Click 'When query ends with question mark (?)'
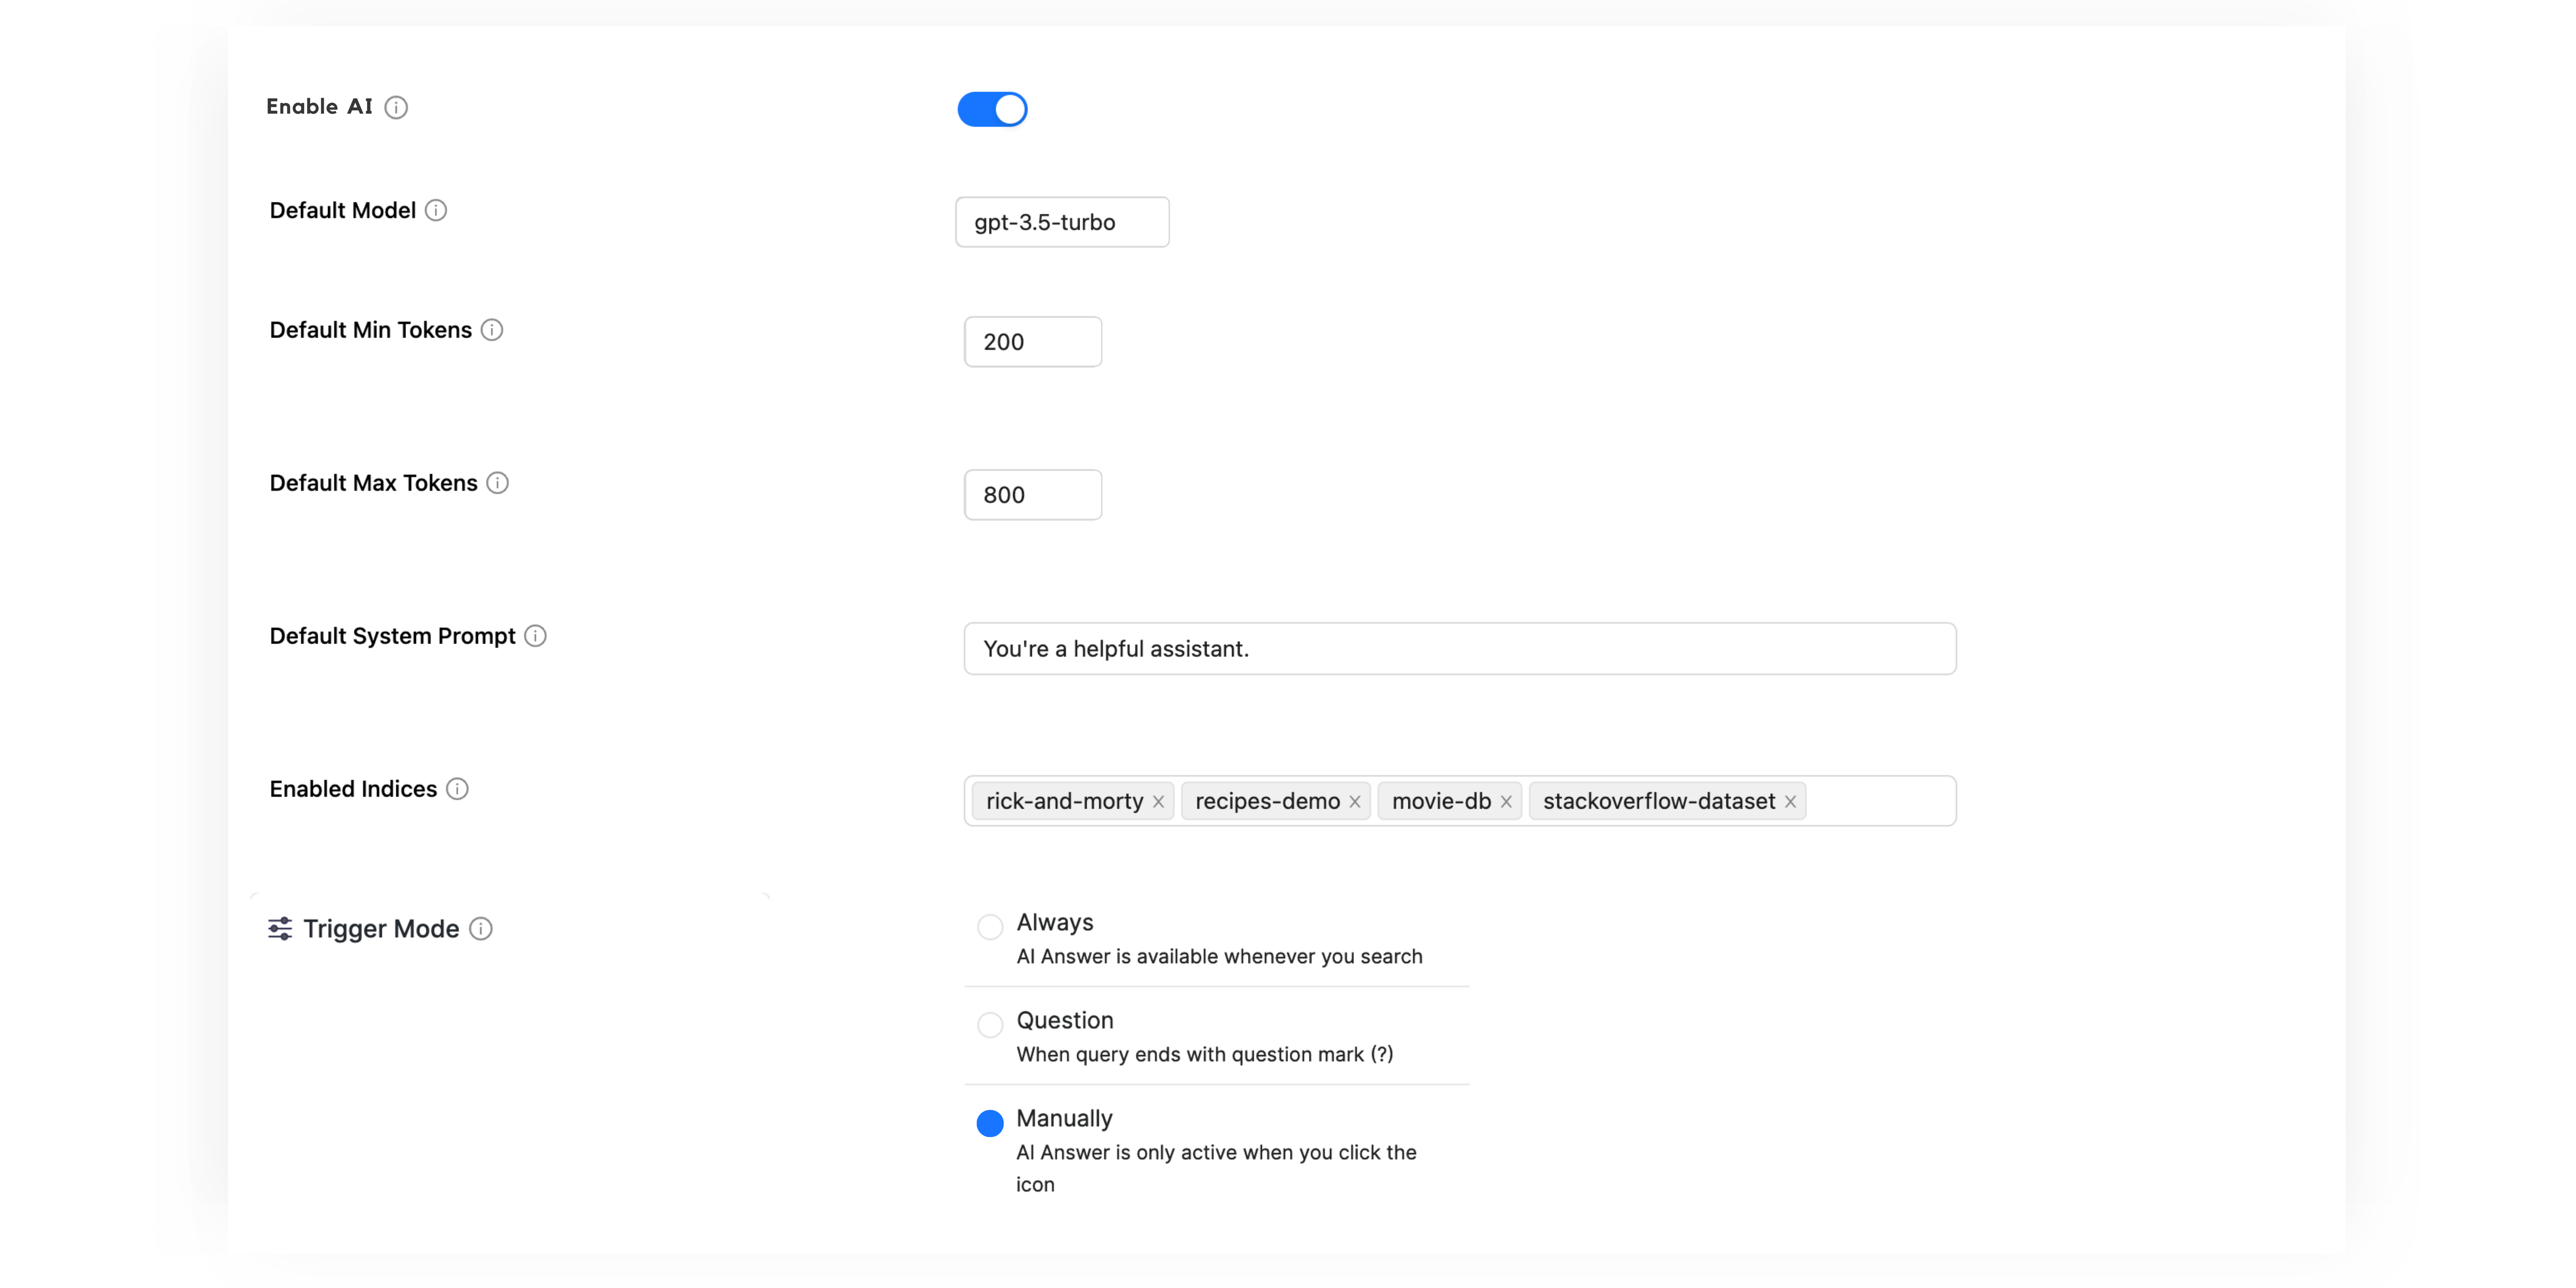Viewport: 2576px width, 1288px height. point(1205,1055)
